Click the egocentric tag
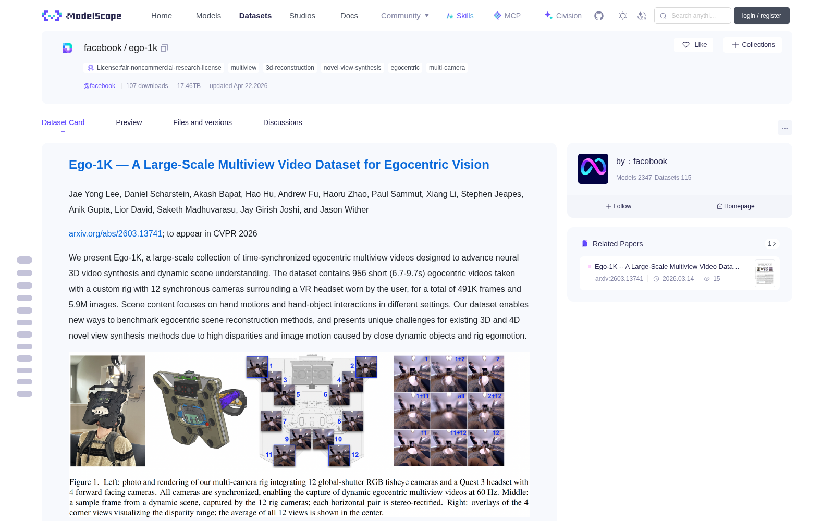Viewport: 834px width, 521px height. coord(405,68)
